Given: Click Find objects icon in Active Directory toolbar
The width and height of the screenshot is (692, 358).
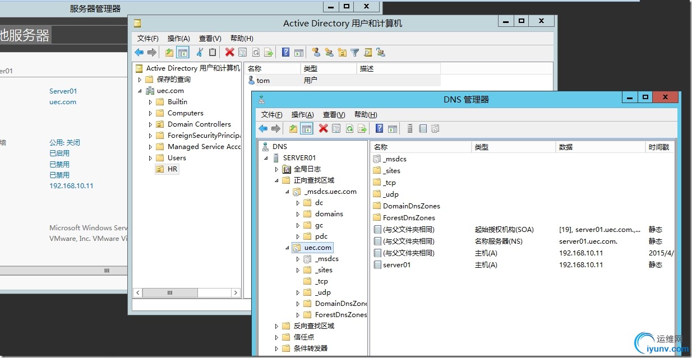Looking at the screenshot, I should coord(368,52).
